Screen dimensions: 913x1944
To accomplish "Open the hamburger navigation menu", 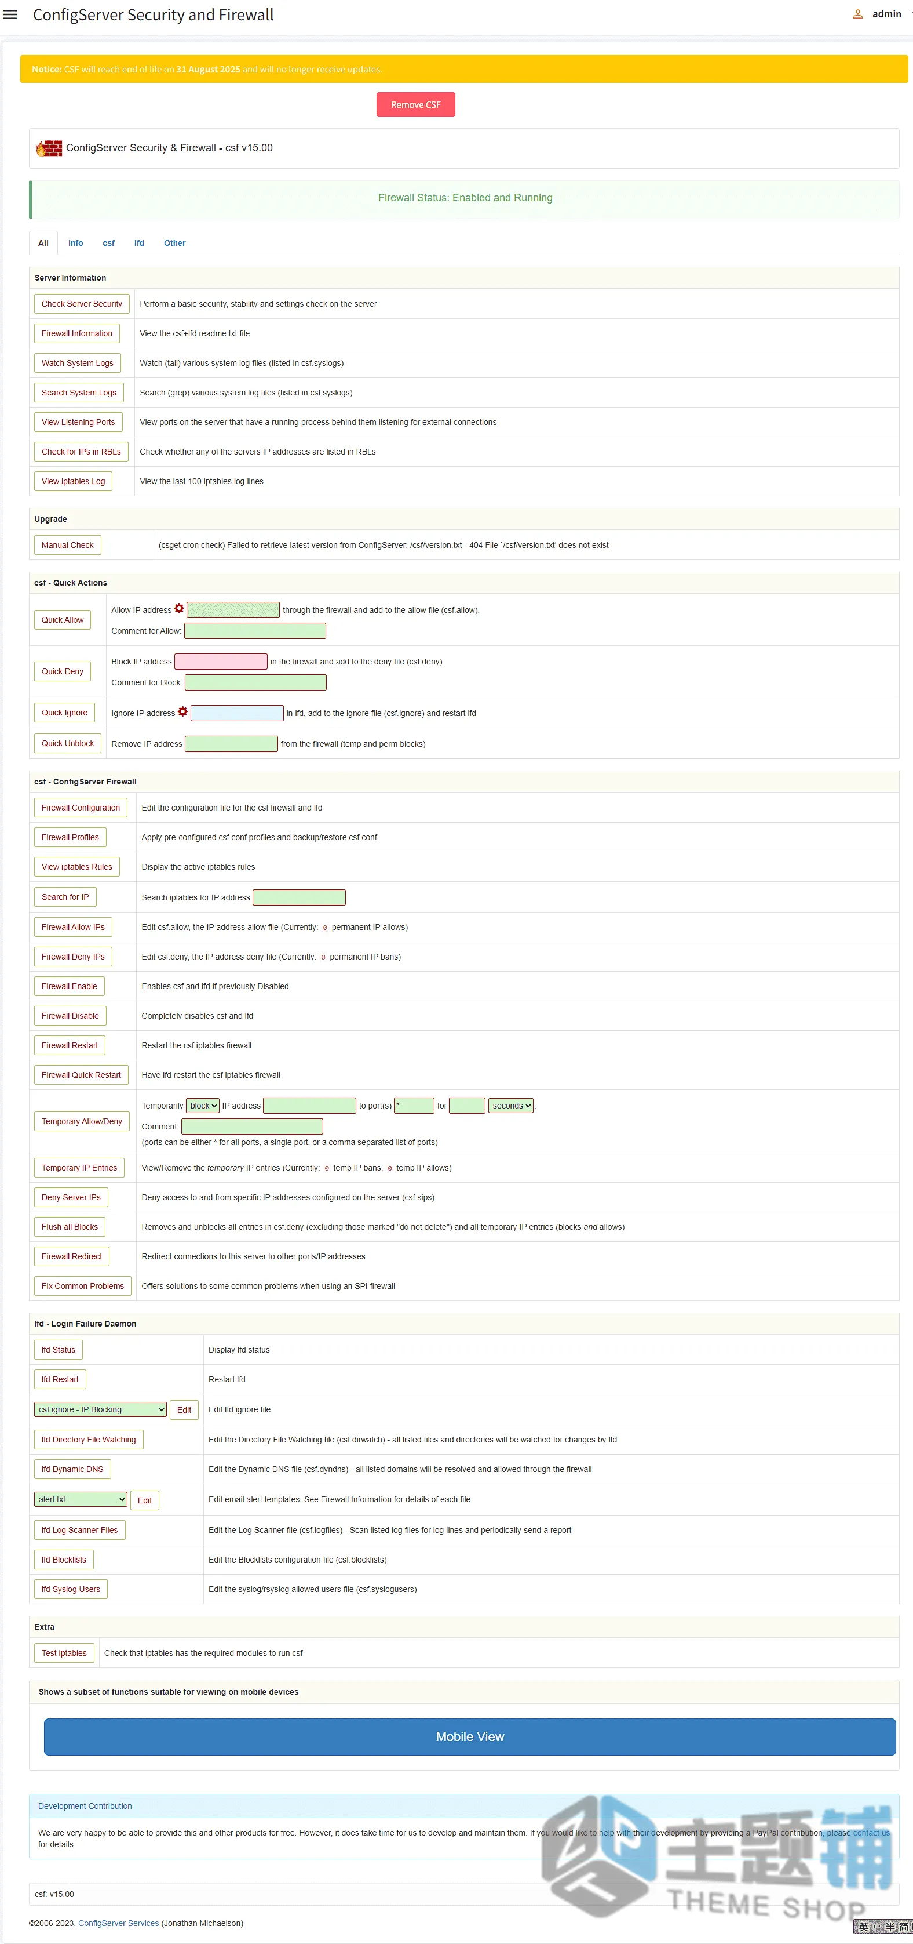I will (x=10, y=14).
